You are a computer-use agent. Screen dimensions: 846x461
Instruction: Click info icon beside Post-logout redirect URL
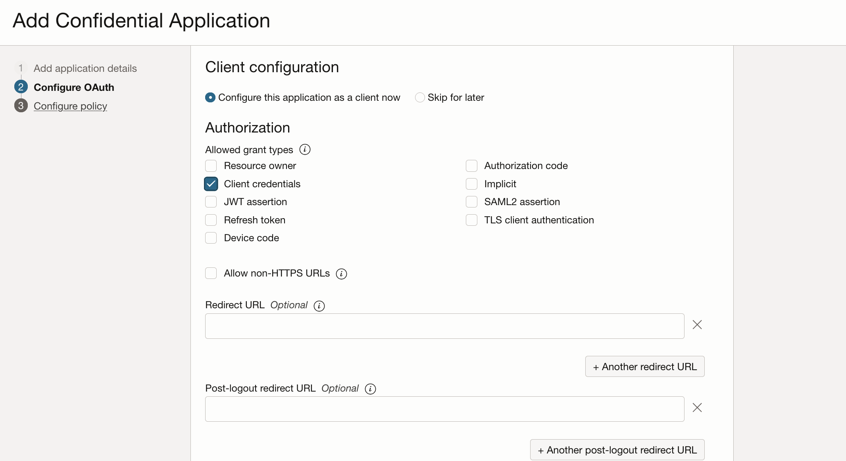click(x=370, y=389)
